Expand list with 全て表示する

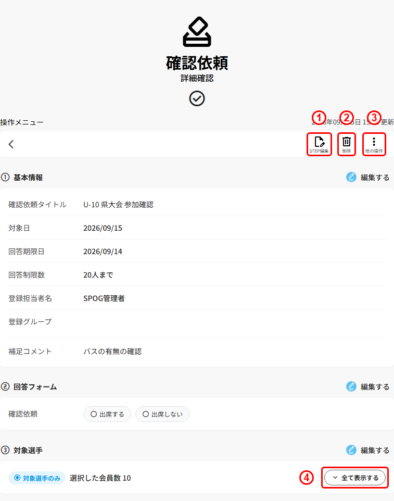355,478
